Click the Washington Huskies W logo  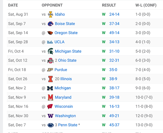(51, 116)
